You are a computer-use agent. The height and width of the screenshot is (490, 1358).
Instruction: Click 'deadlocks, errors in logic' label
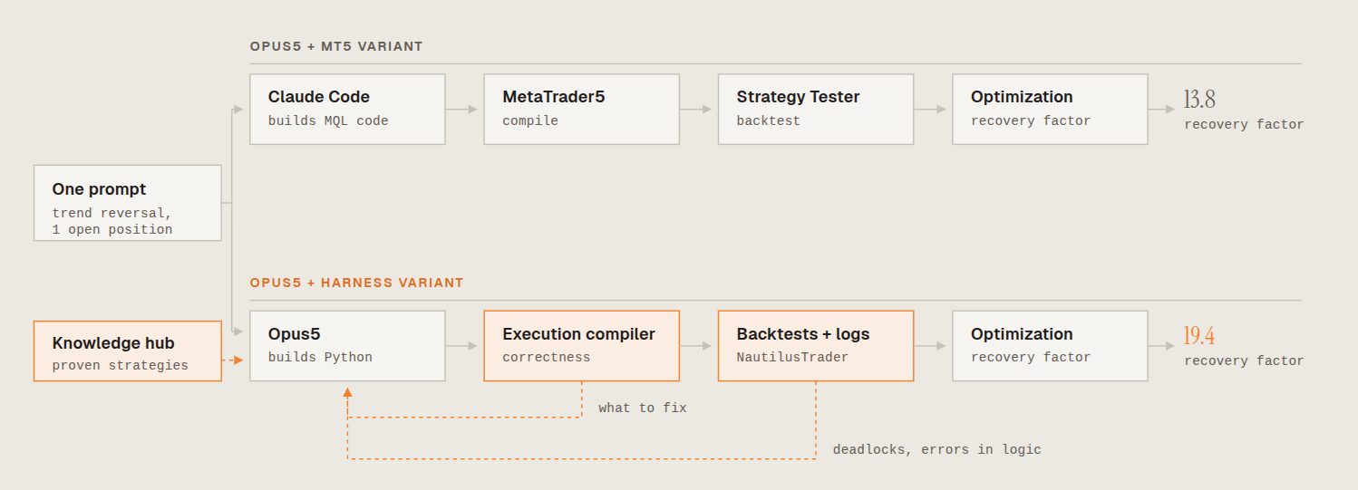pos(937,449)
